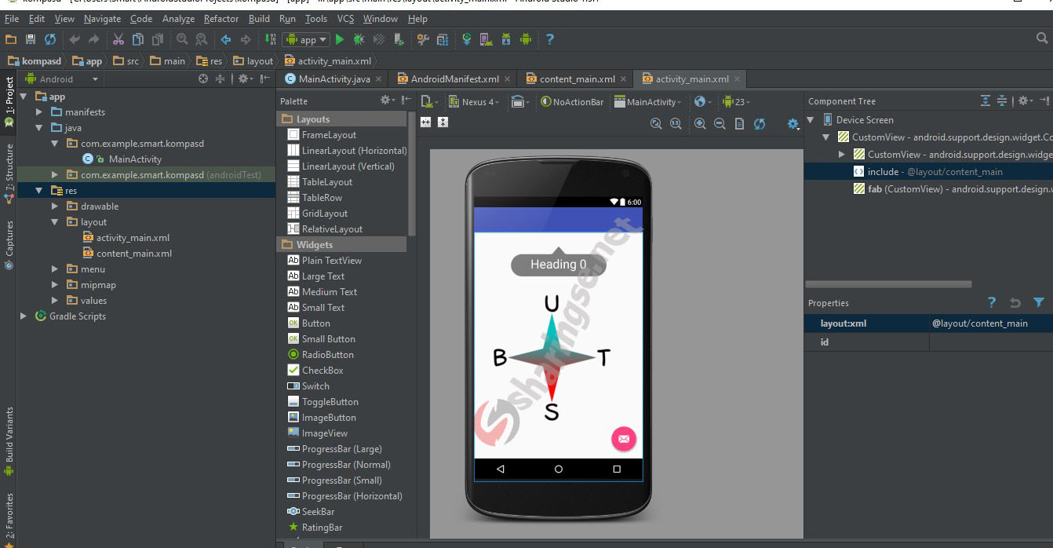Refresh the layout preview
1053x548 pixels.
click(x=760, y=123)
